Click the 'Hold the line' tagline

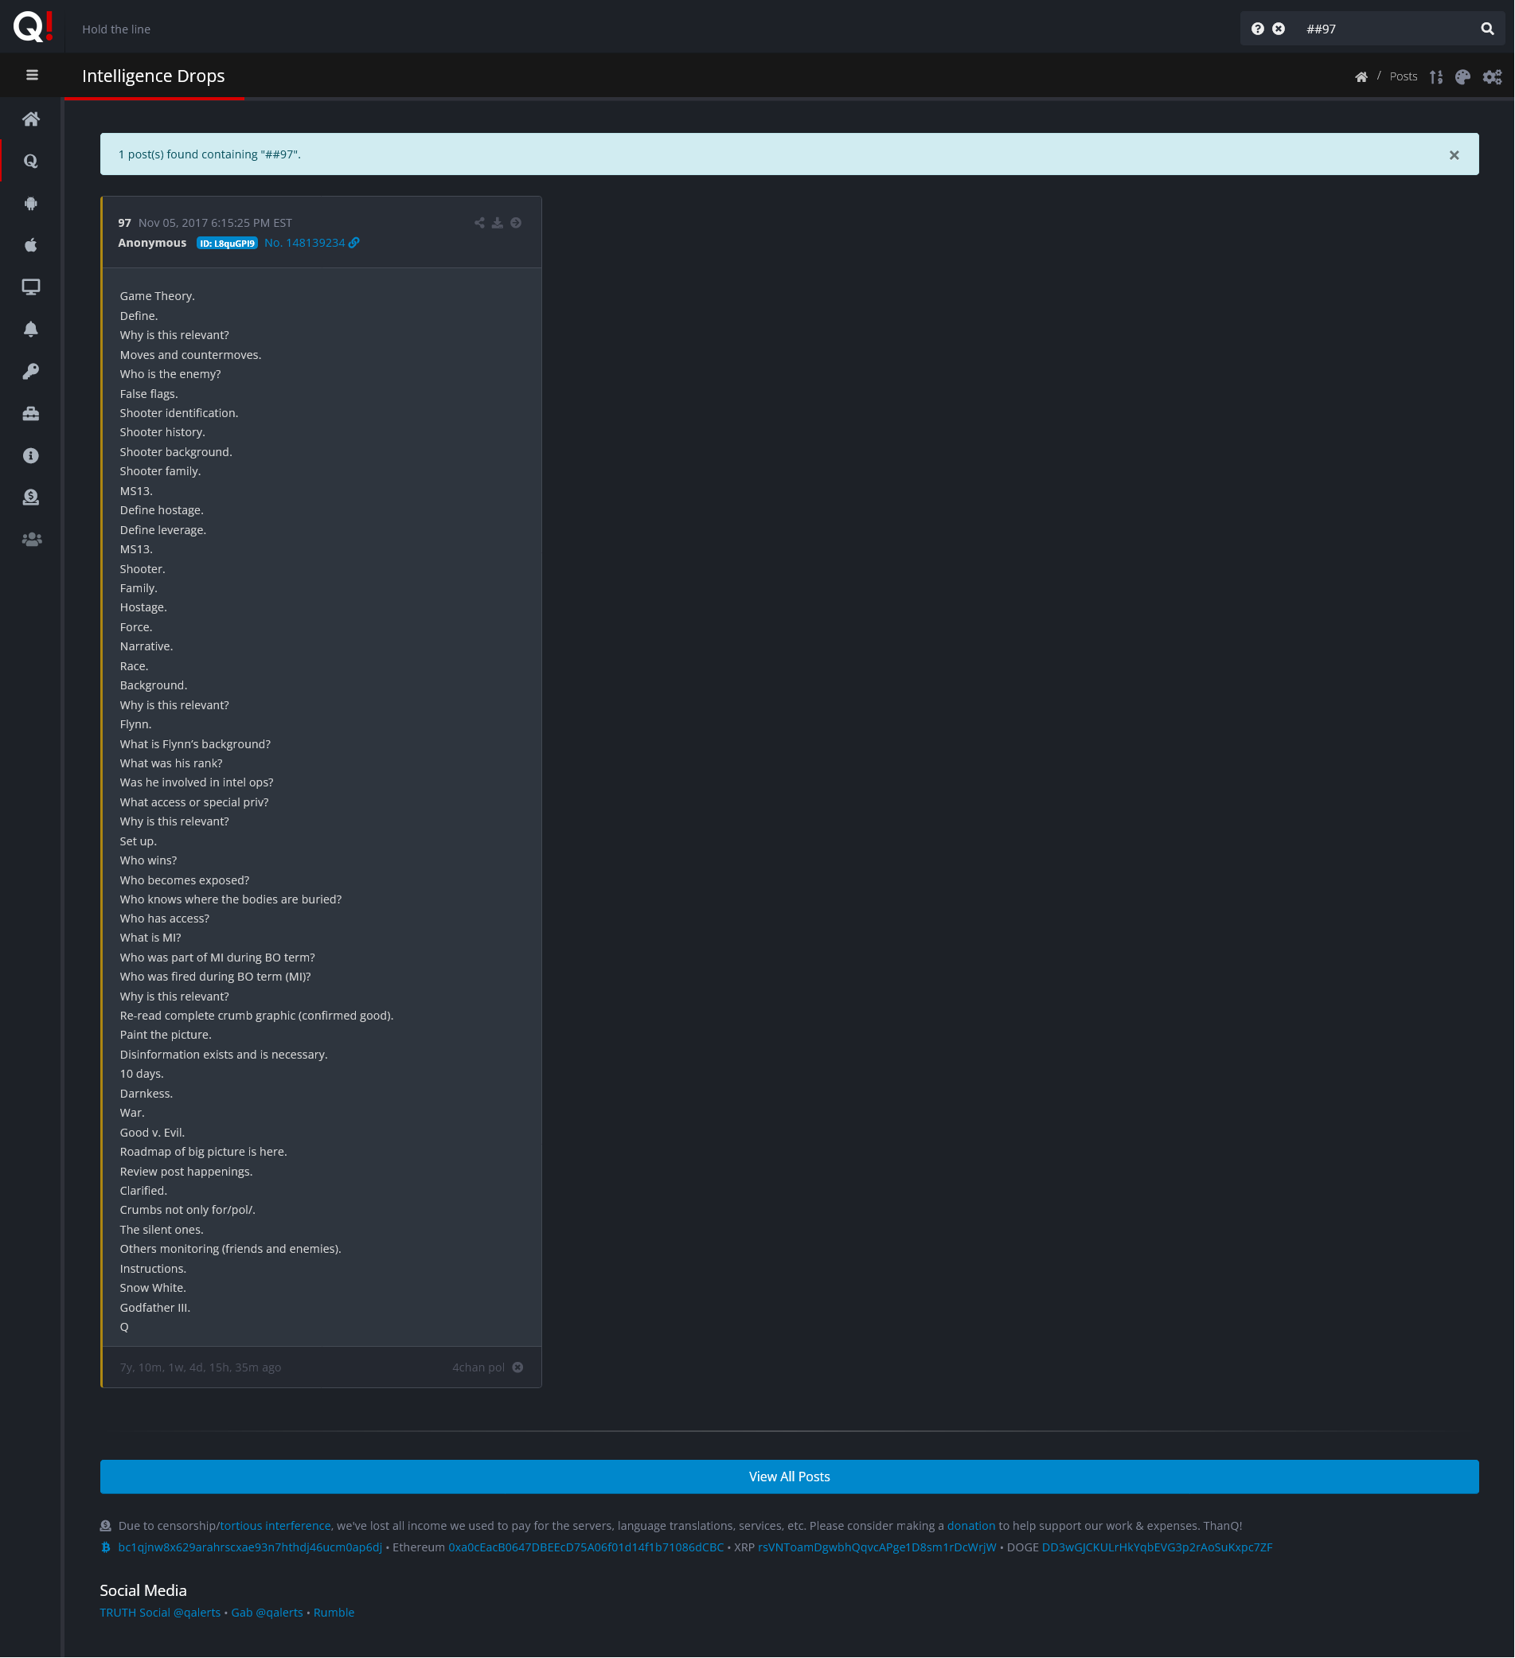[x=116, y=29]
